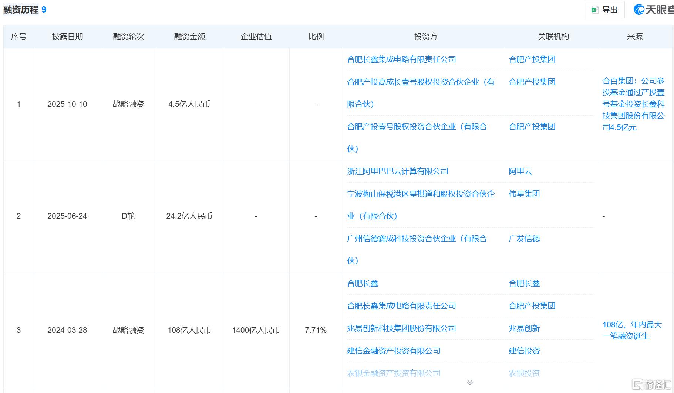674x393 pixels.
Task: Click the 融资轮次 column header
Action: tap(128, 37)
